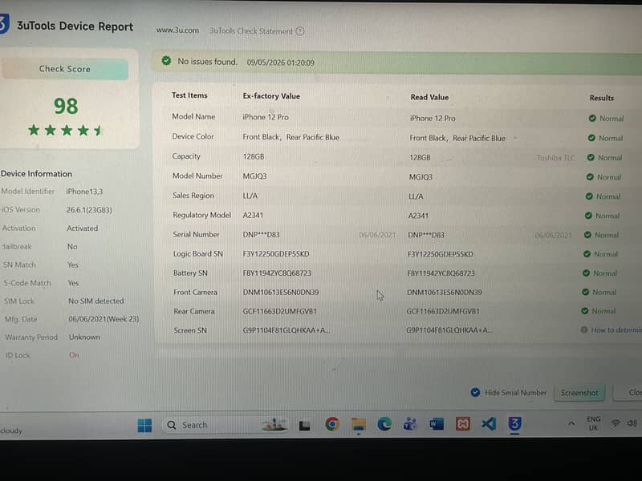Image resolution: width=642 pixels, height=481 pixels.
Task: Open Microsoft Word from the taskbar
Action: (436, 424)
